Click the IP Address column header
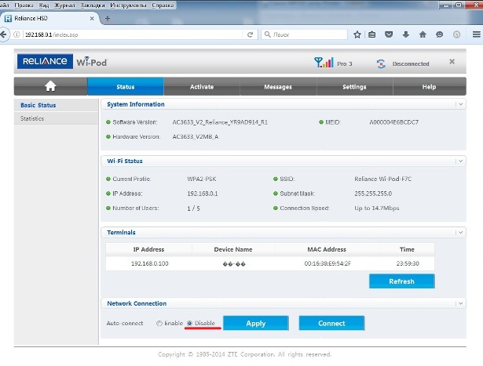The image size is (483, 366). [148, 249]
